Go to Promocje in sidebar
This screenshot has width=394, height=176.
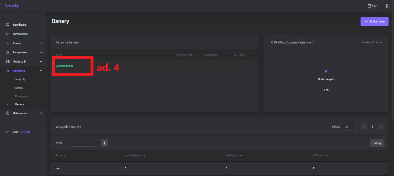pyautogui.click(x=21, y=96)
